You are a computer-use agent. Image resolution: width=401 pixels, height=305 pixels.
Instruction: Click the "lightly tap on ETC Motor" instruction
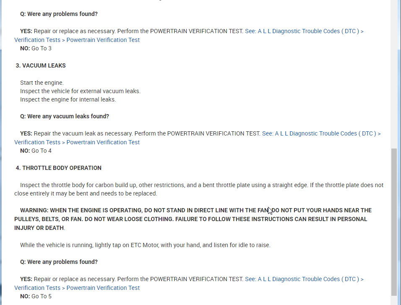tap(145, 245)
